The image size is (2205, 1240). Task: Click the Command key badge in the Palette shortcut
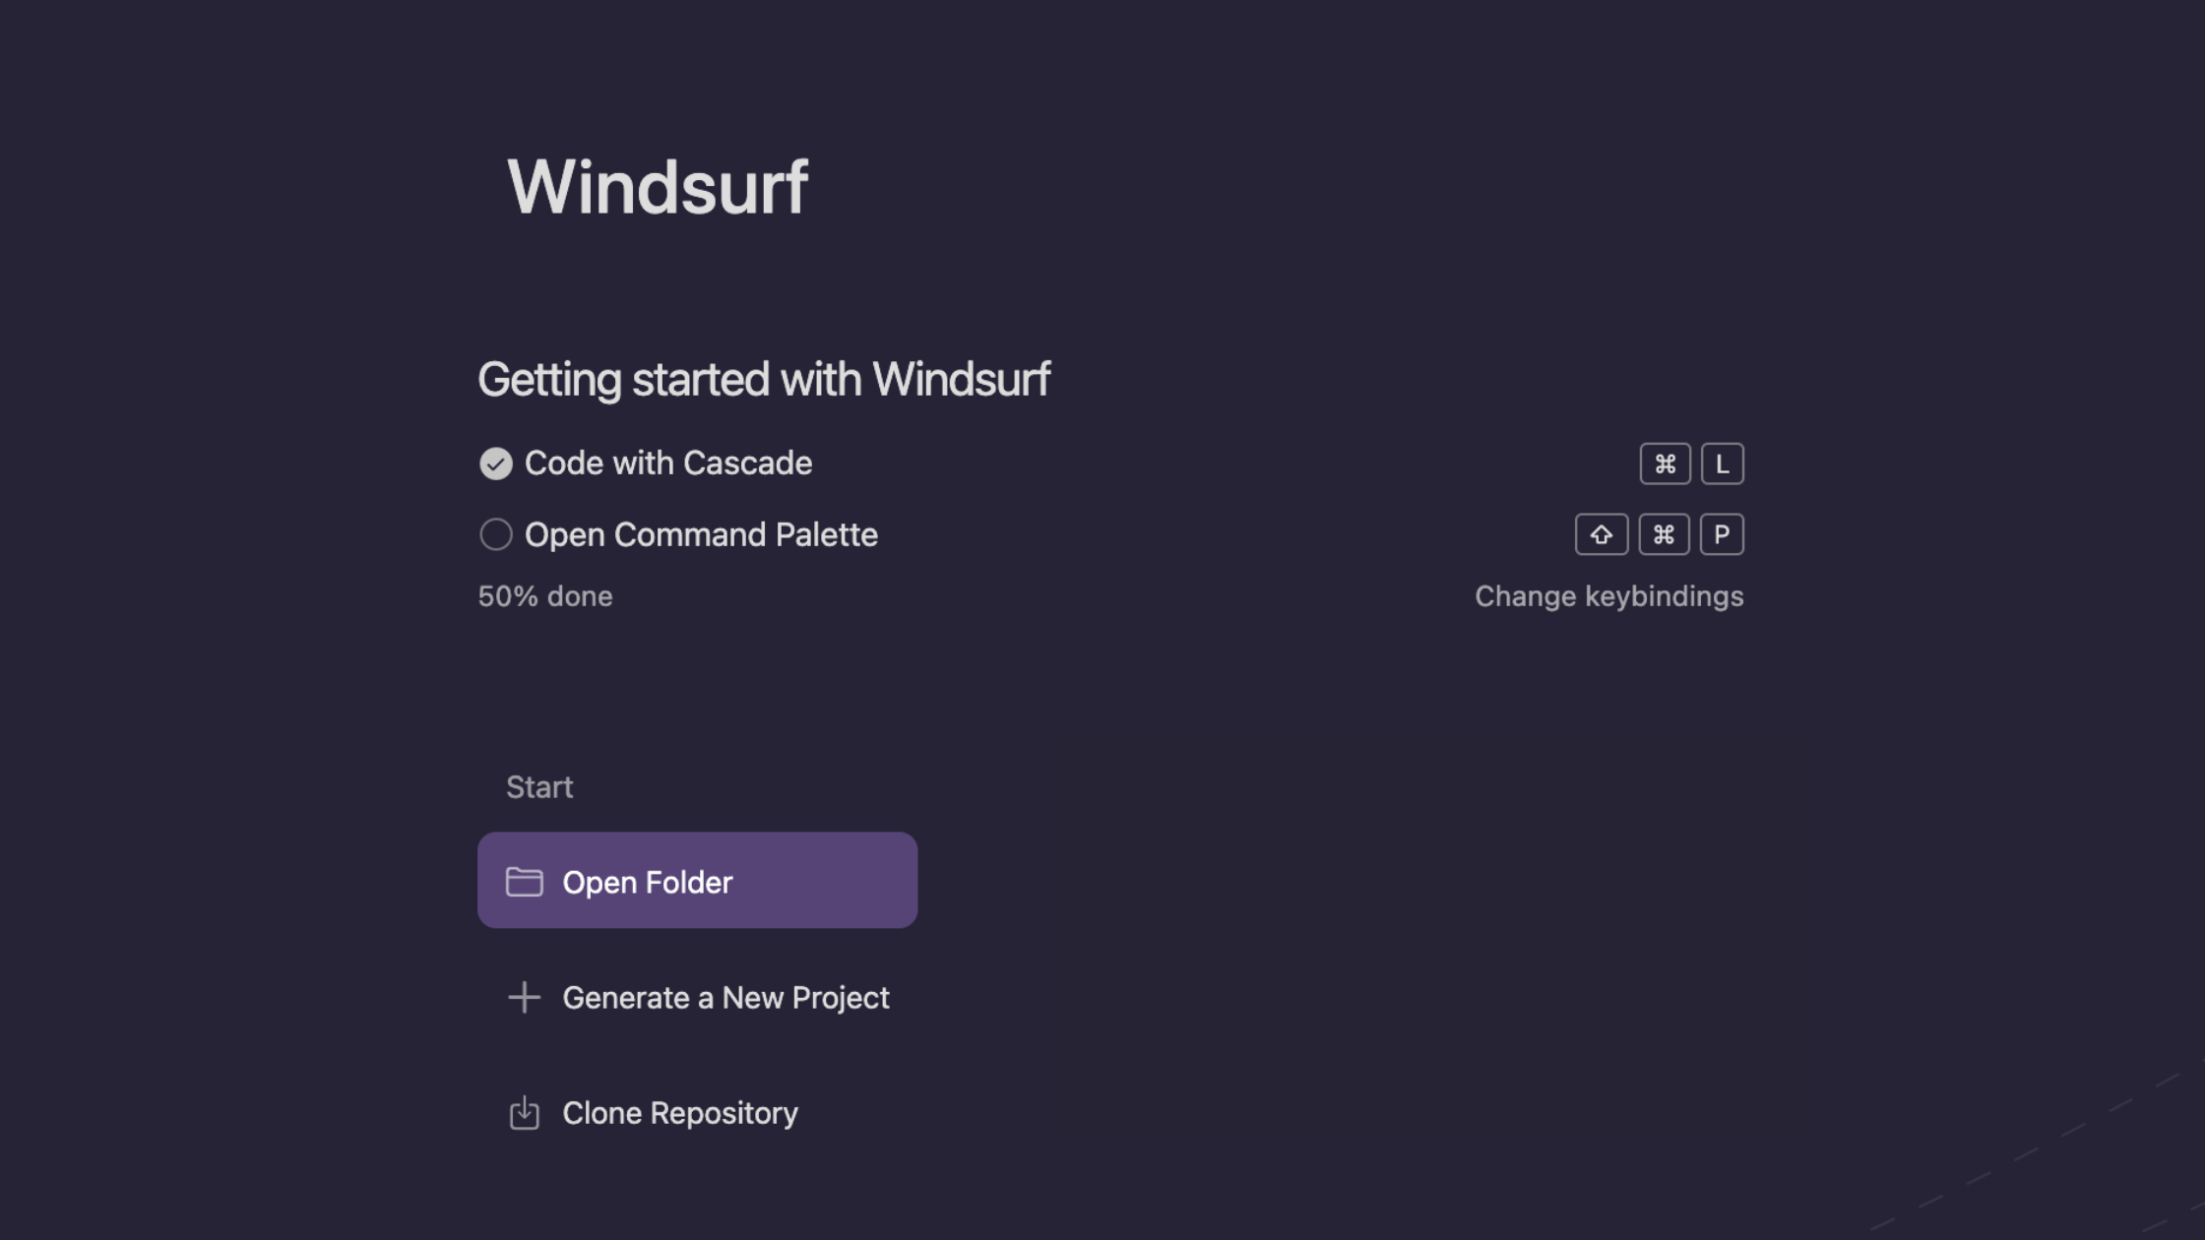[1664, 534]
